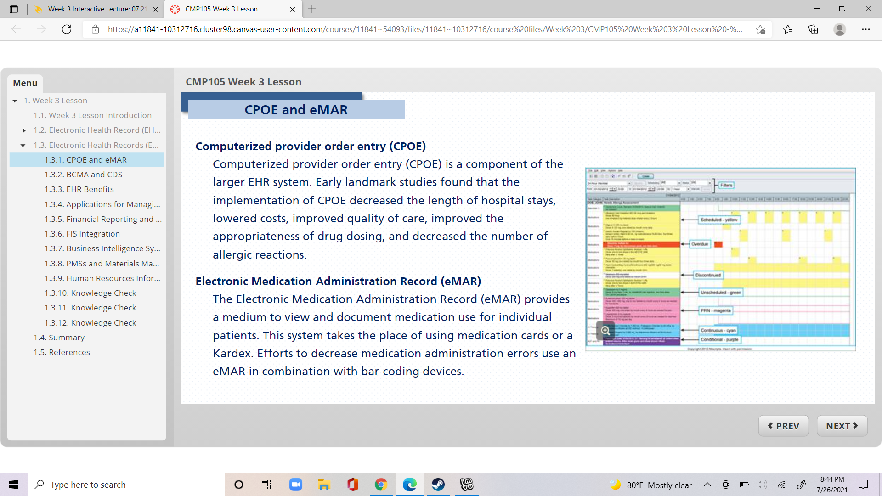Screen dimensions: 882x496
Task: Go to 1.3.3. EHR Benefits
Action: pyautogui.click(x=79, y=189)
